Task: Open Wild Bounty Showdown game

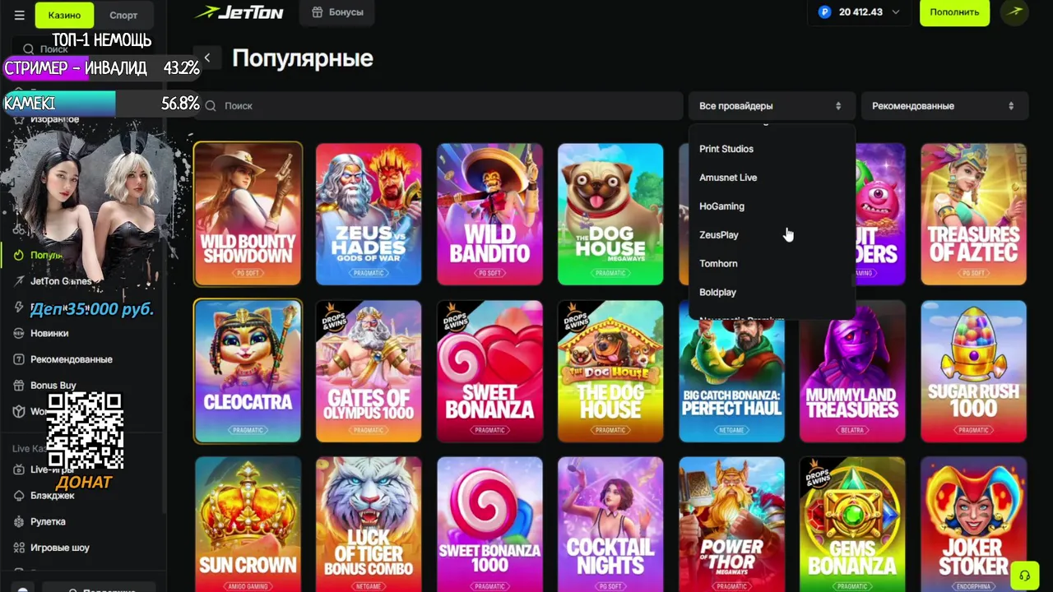Action: (x=248, y=214)
